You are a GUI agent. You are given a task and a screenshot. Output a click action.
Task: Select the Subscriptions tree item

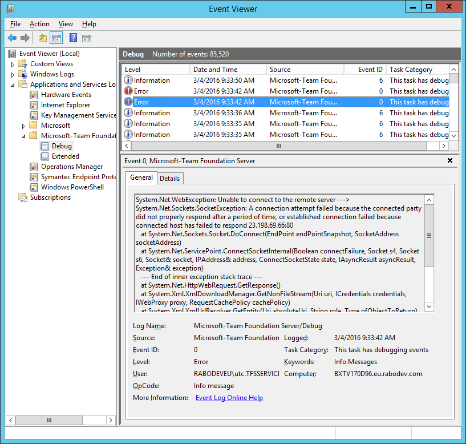(x=50, y=197)
